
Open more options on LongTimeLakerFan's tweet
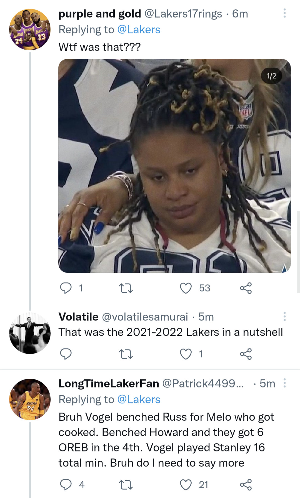tap(284, 383)
